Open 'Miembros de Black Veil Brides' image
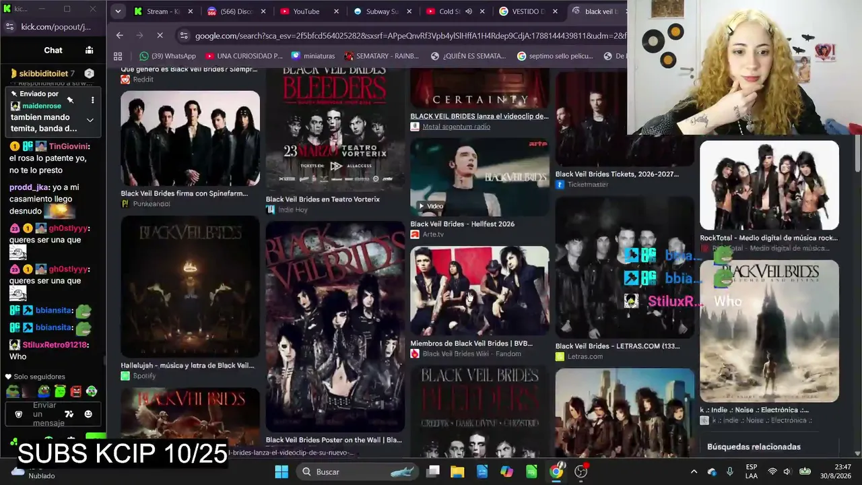Viewport: 862px width, 485px height. [x=479, y=290]
